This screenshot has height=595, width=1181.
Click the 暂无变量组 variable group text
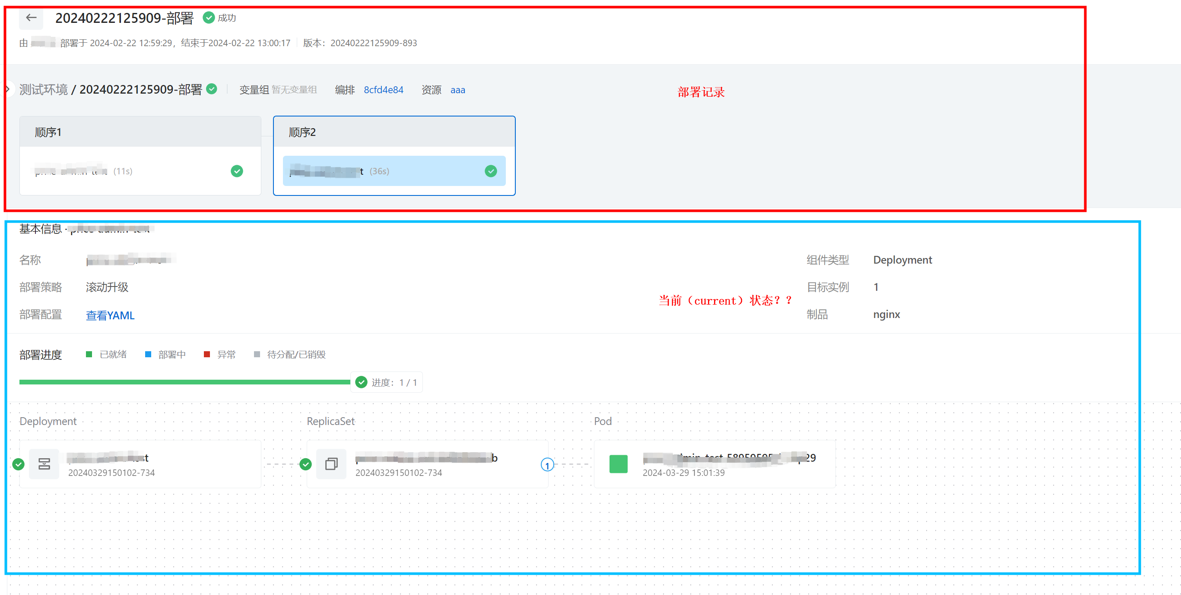[294, 90]
